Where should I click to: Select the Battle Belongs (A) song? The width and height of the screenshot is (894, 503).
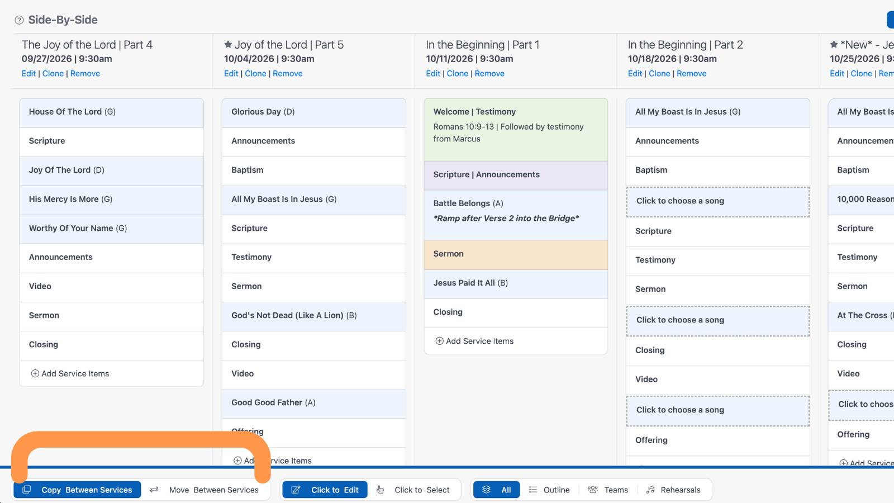pos(516,215)
